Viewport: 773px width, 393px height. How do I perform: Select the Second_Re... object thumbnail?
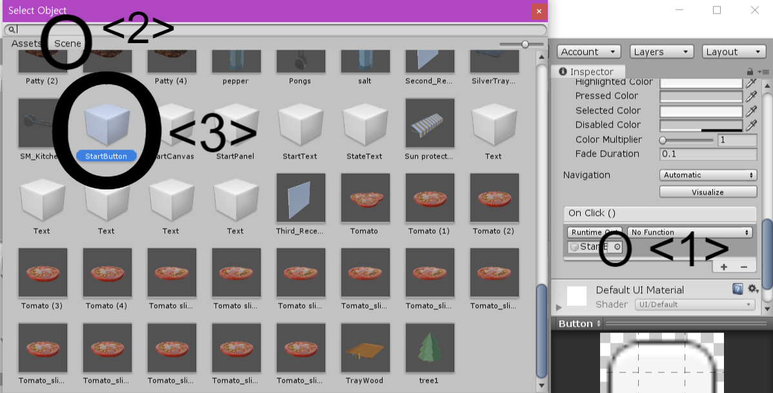pyautogui.click(x=429, y=61)
